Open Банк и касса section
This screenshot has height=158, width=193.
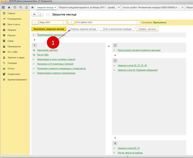(14, 24)
